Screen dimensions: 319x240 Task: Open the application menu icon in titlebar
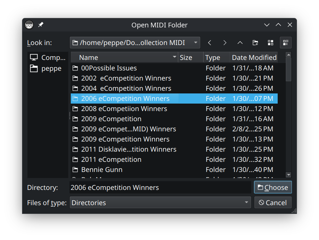(x=29, y=25)
